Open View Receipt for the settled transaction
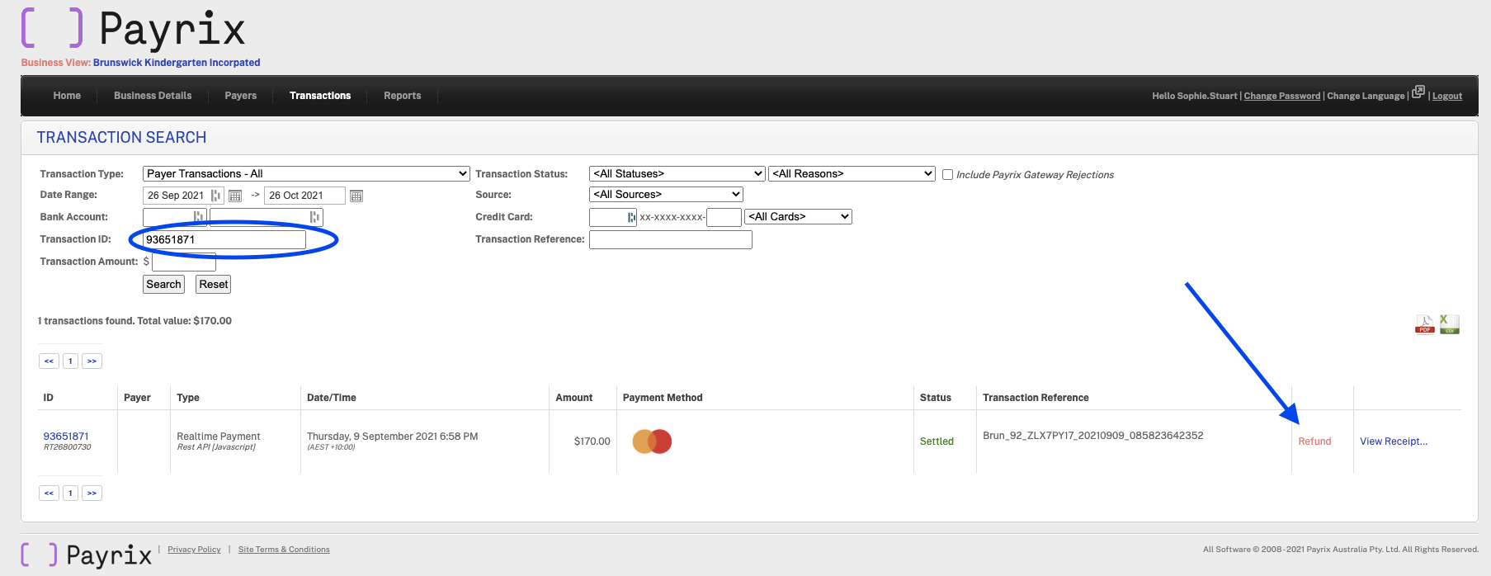This screenshot has height=576, width=1491. pyautogui.click(x=1394, y=441)
